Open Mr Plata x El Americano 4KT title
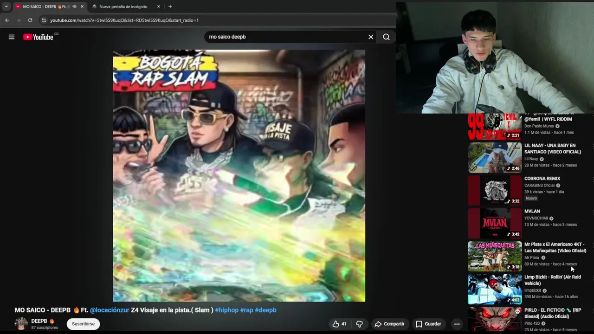Viewport: 594px width, 334px height. 555,247
